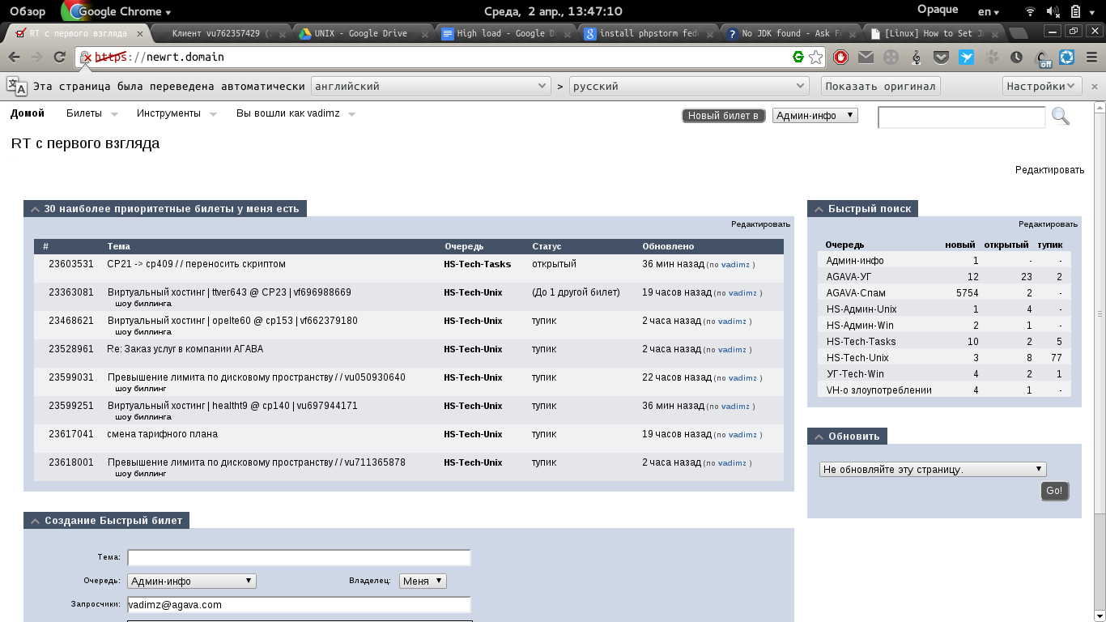Click the film reel extension icon
Viewport: 1106px width, 622px height.
[891, 58]
